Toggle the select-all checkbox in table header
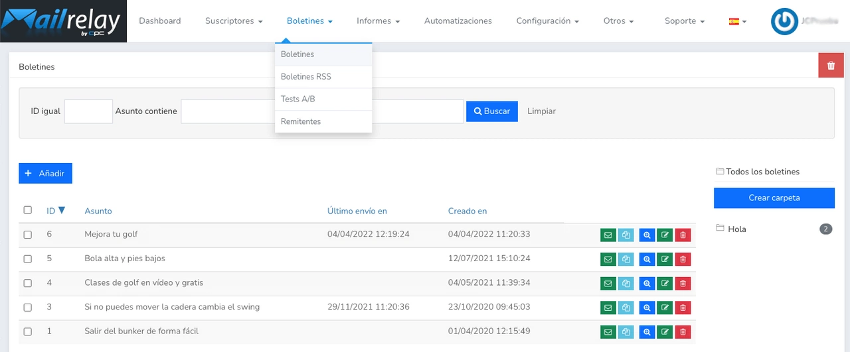The height and width of the screenshot is (352, 850). [x=27, y=210]
